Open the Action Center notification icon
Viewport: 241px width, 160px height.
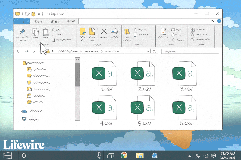(213, 156)
